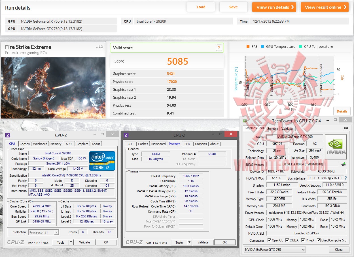The width and height of the screenshot is (354, 257).
Task: Switch to the Sensors tab in GPU-Z
Action: click(x=273, y=129)
